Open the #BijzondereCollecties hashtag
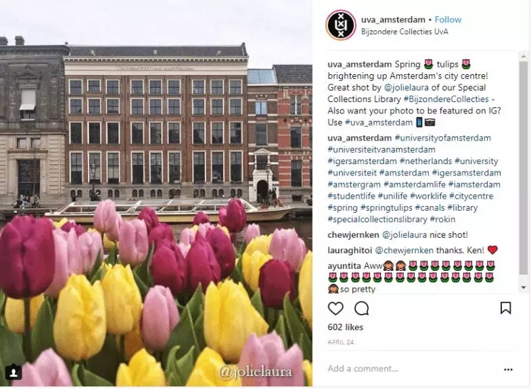Image resolution: width=531 pixels, height=389 pixels. coord(446,99)
